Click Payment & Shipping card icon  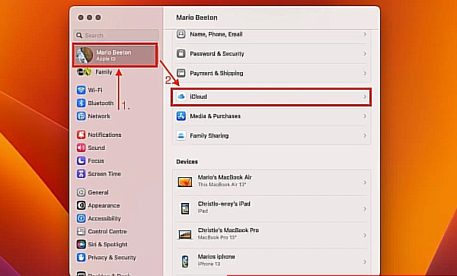pyautogui.click(x=181, y=73)
